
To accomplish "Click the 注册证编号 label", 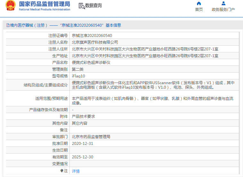I will [58, 36].
